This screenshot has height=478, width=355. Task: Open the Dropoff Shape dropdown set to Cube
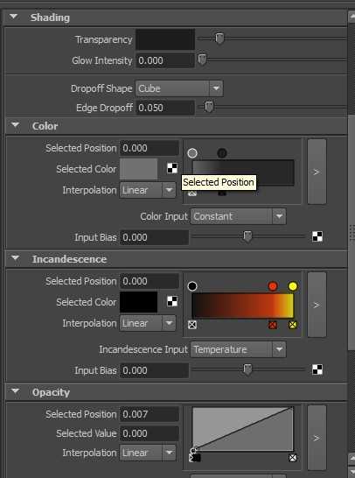(179, 88)
